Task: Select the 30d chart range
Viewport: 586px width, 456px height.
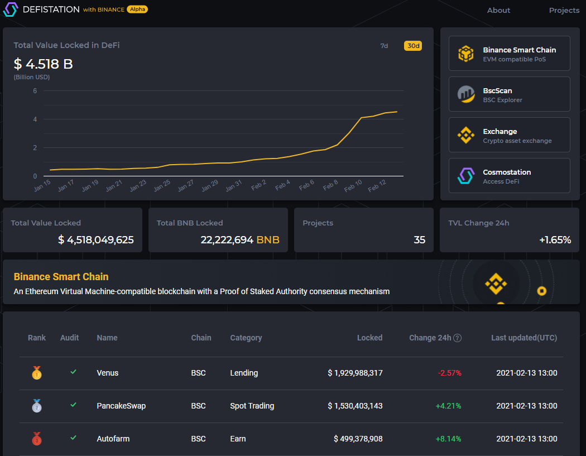Action: [x=413, y=46]
